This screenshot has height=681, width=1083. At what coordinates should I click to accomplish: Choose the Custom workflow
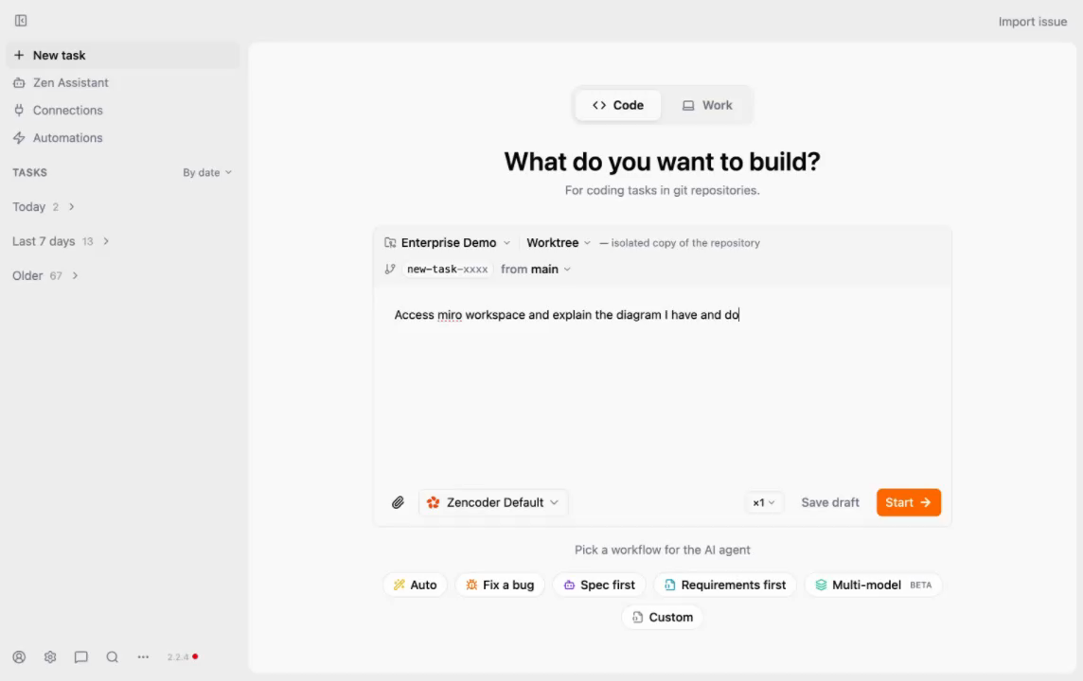coord(663,618)
